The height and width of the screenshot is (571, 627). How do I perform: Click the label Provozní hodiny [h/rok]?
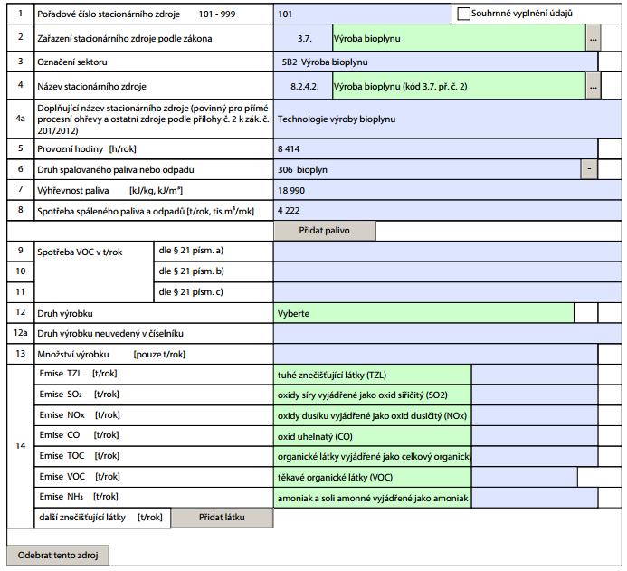(87, 148)
